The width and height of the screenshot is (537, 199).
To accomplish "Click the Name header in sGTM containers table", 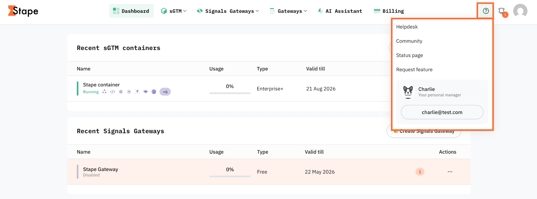I will 84,69.
